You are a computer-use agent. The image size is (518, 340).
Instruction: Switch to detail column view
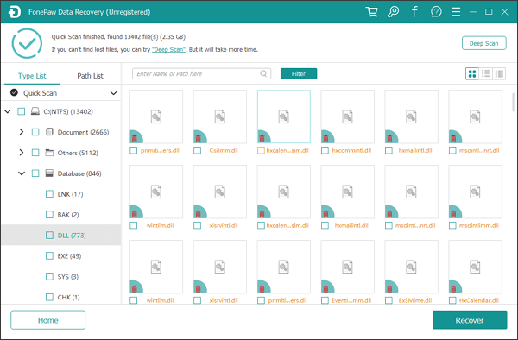click(x=499, y=73)
